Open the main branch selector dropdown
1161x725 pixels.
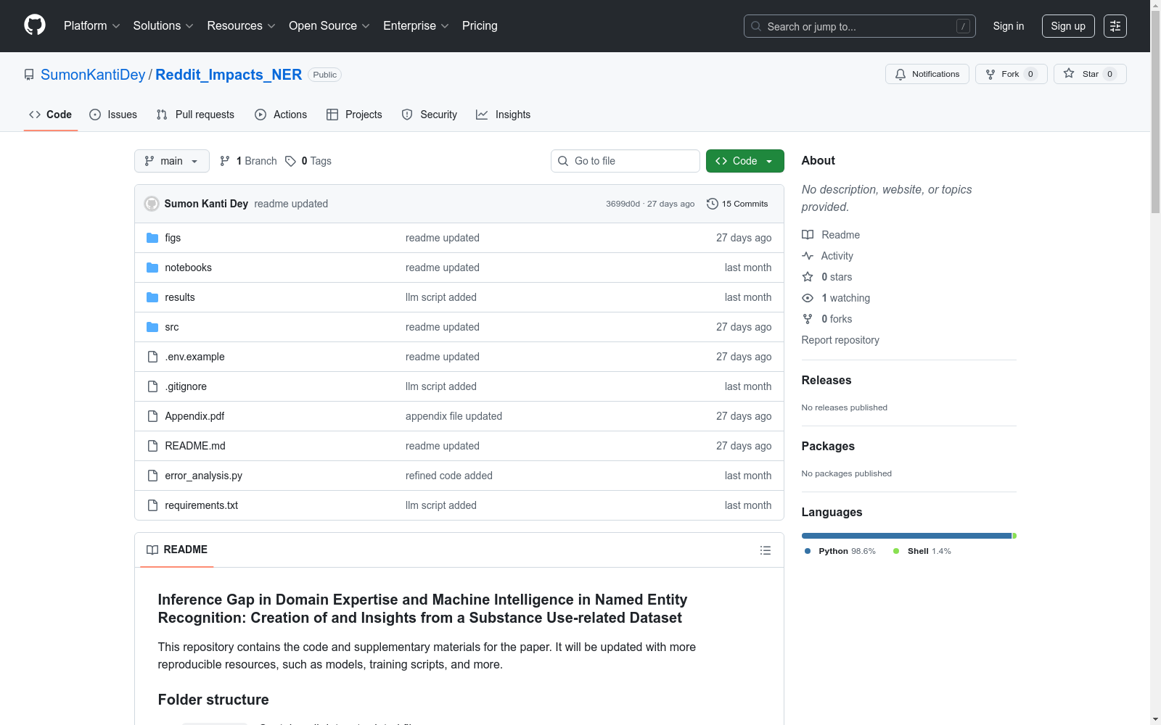[172, 161]
